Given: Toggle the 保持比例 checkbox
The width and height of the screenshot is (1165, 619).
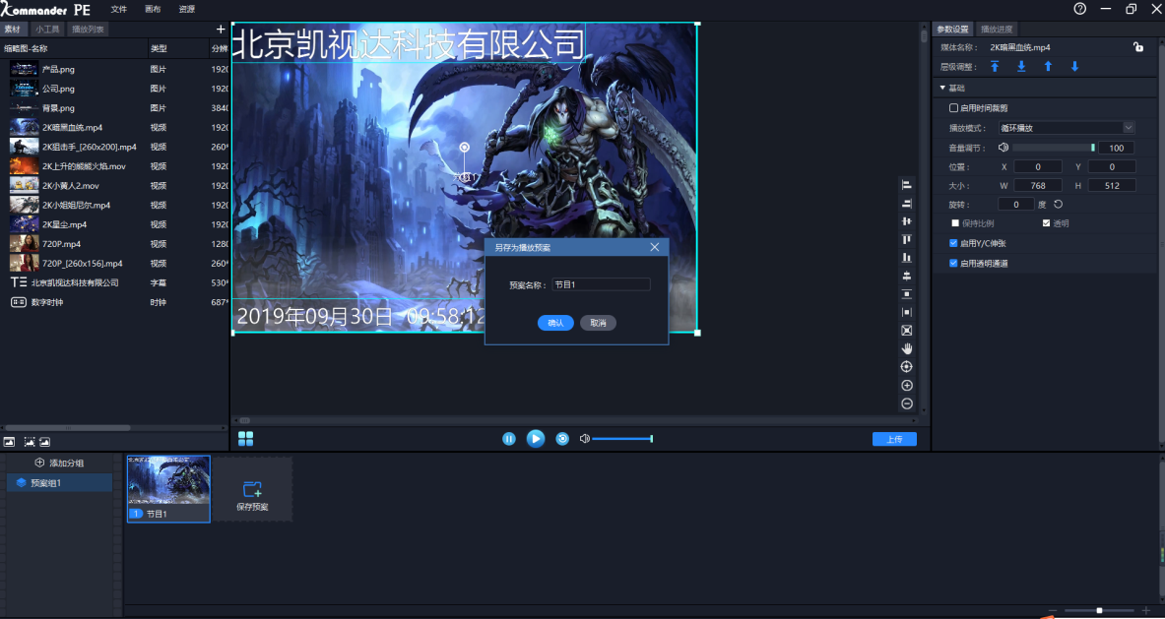Looking at the screenshot, I should tap(954, 221).
